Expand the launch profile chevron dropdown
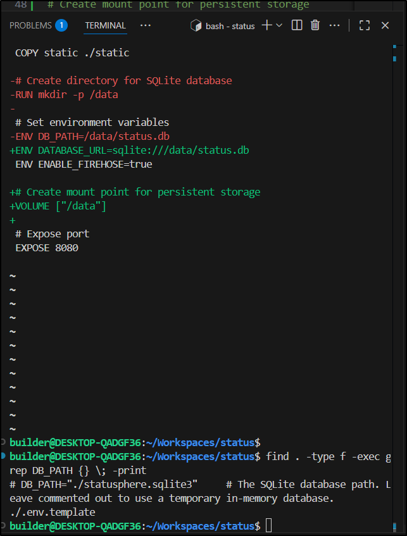Viewport: 407px width, 536px height. point(279,25)
